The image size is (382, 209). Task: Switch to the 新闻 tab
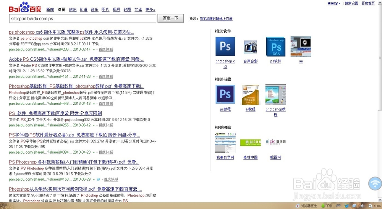tap(50, 10)
